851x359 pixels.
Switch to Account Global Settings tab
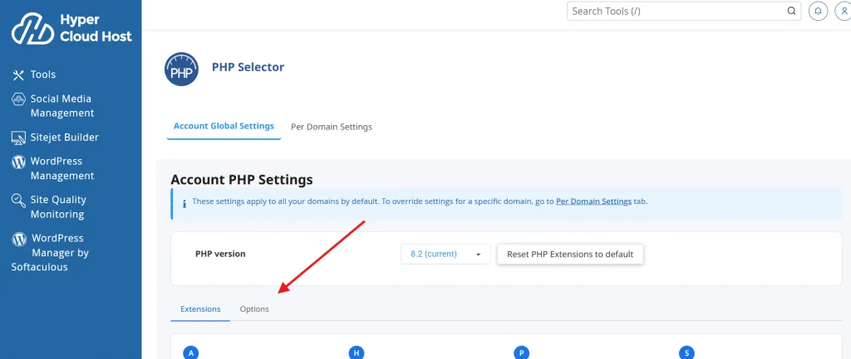(224, 126)
